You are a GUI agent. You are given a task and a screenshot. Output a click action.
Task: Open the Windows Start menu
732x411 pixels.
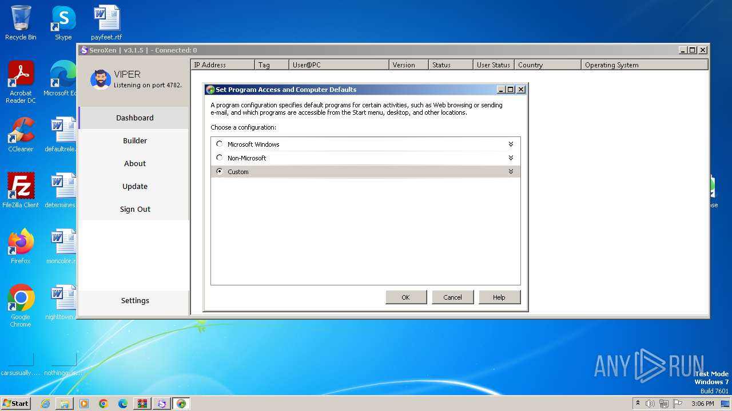tap(15, 403)
